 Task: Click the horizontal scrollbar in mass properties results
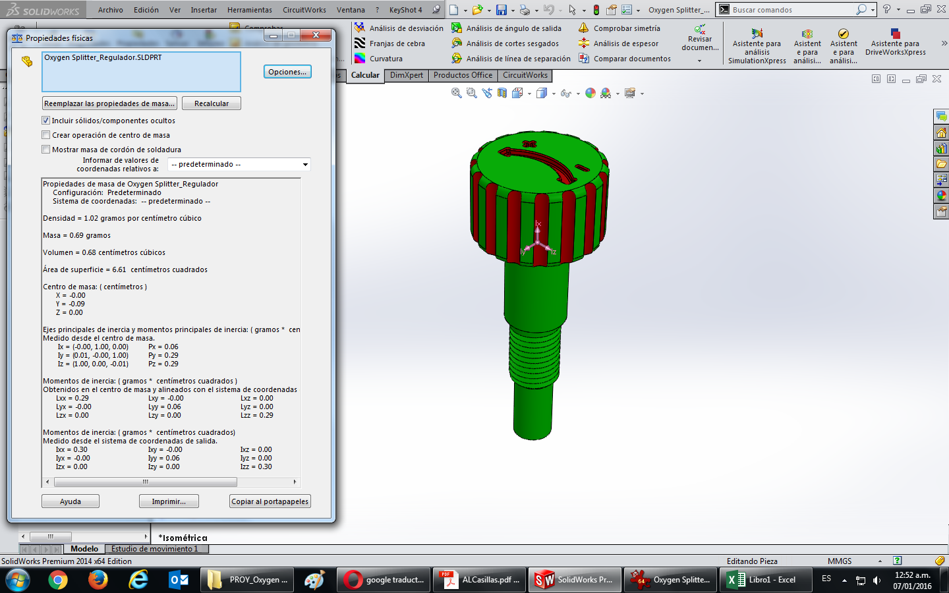click(145, 482)
